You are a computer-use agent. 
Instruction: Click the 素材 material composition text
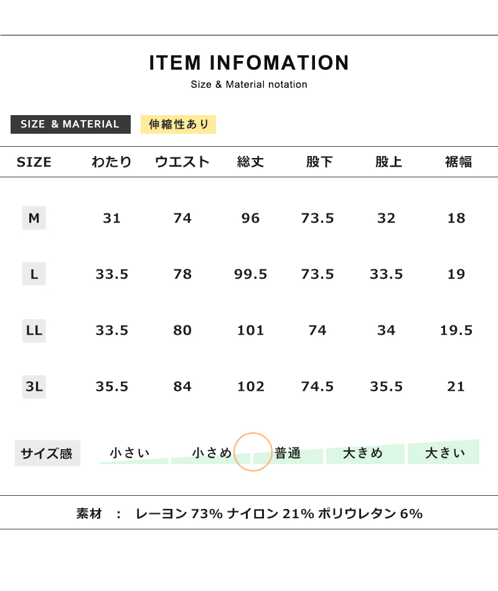pos(249,514)
